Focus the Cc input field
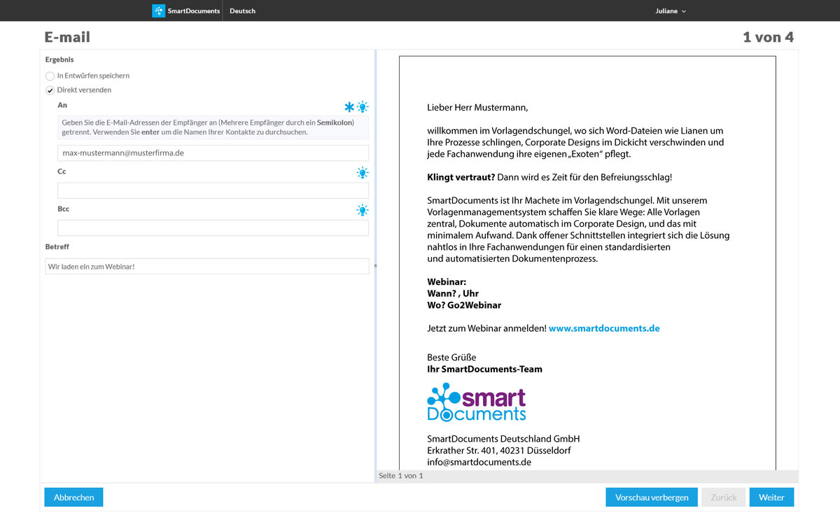The height and width of the screenshot is (525, 840). (x=213, y=190)
